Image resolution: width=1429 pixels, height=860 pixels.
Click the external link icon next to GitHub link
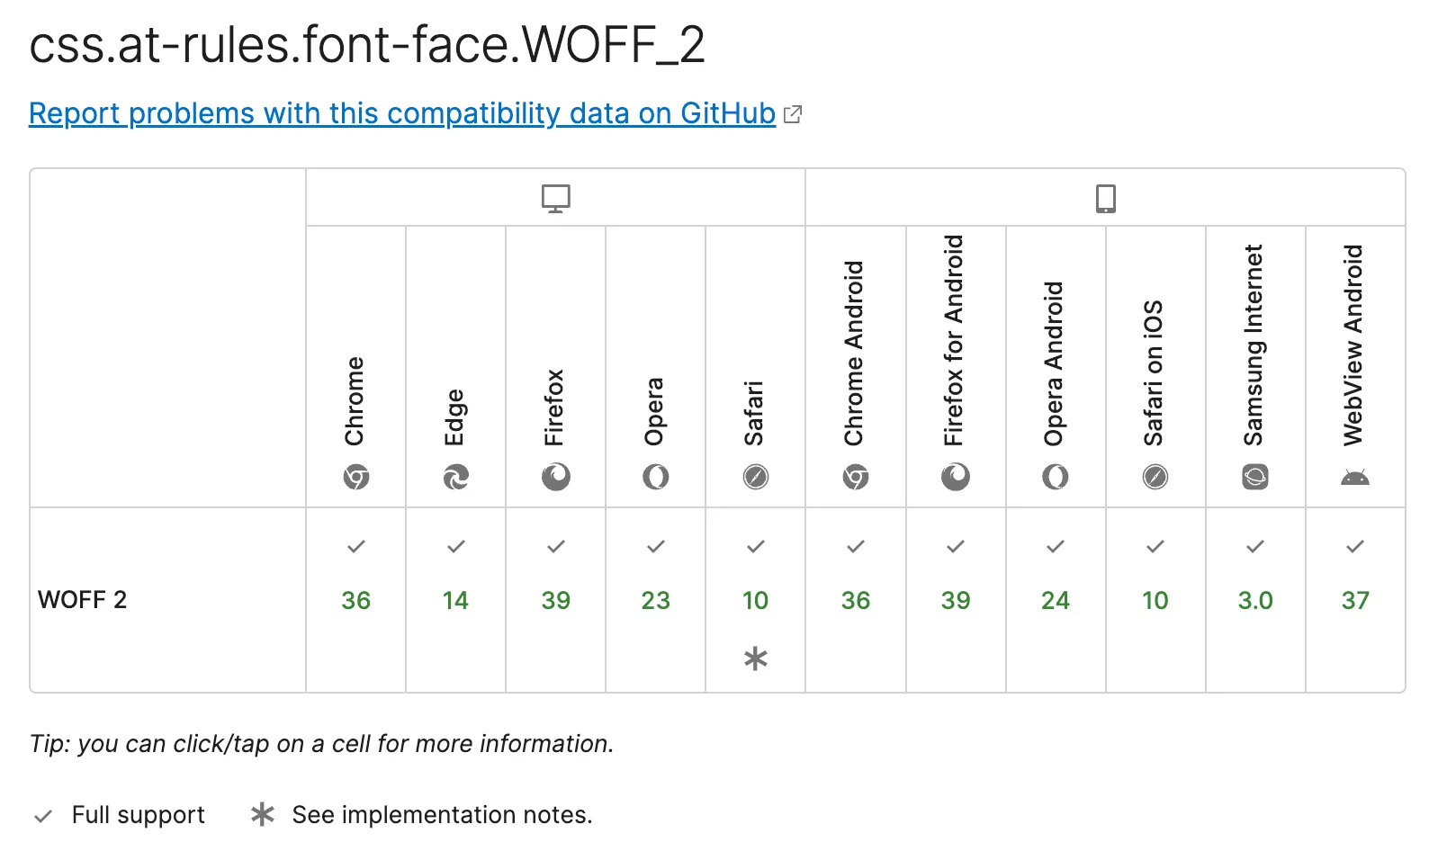(x=793, y=113)
